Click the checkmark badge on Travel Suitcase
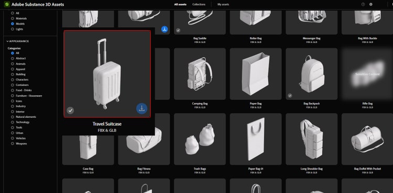The image size is (393, 193). pyautogui.click(x=70, y=110)
